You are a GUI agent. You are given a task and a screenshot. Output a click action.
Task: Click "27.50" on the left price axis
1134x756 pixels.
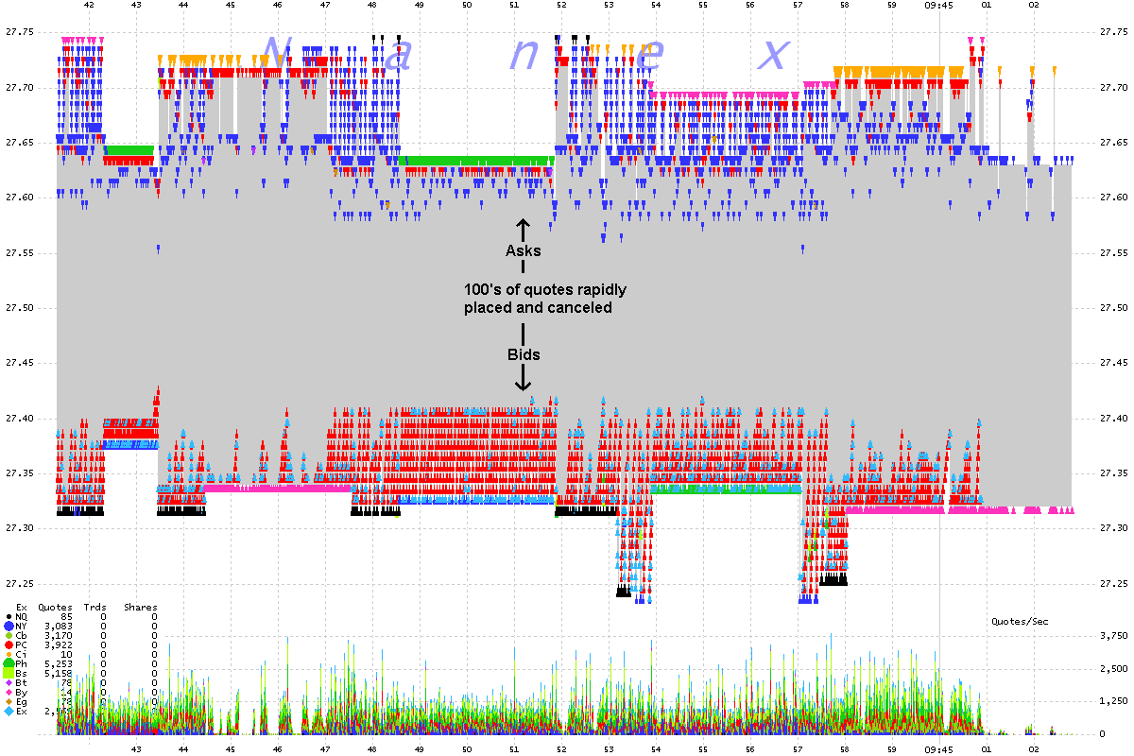point(18,308)
